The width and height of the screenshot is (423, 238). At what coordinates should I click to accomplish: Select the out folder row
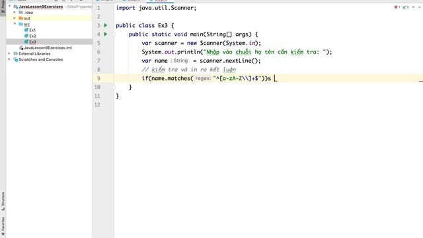50,19
